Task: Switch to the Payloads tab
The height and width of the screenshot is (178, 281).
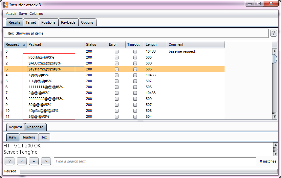Action: pos(68,22)
